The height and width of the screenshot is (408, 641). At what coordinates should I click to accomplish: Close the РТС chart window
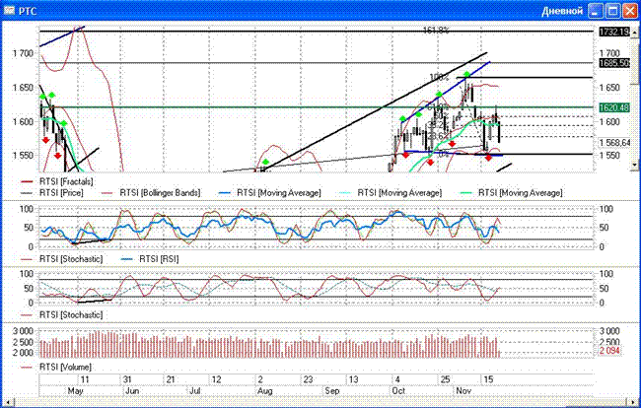click(x=629, y=11)
